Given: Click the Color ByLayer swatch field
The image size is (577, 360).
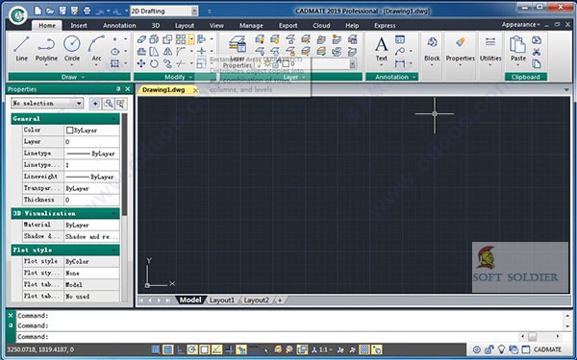Looking at the screenshot, I should pyautogui.click(x=91, y=130).
